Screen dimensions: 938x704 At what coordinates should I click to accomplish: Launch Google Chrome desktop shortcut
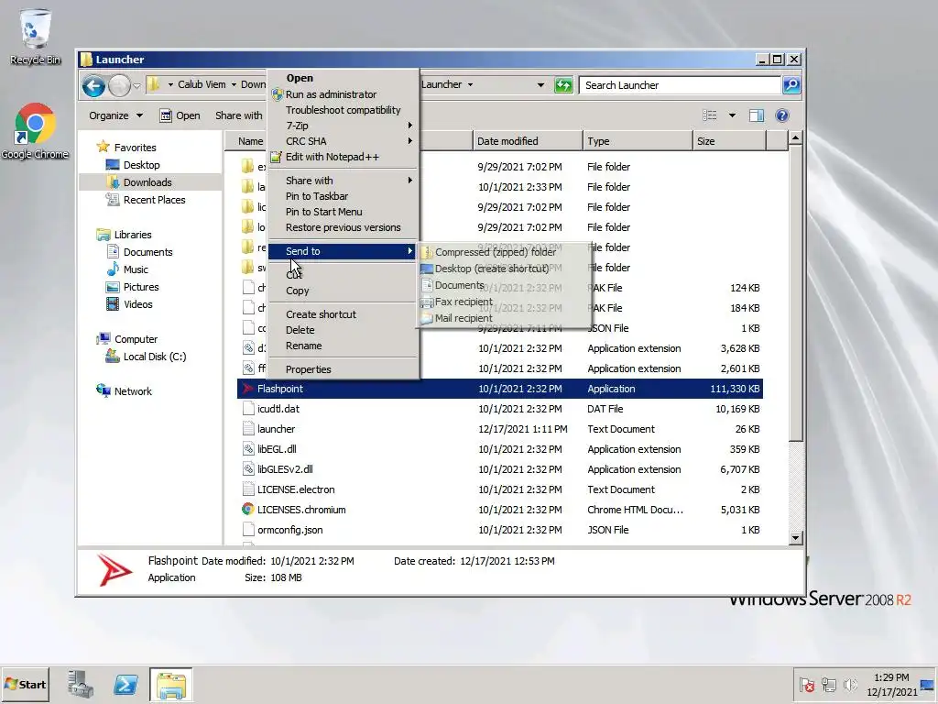[x=35, y=131]
